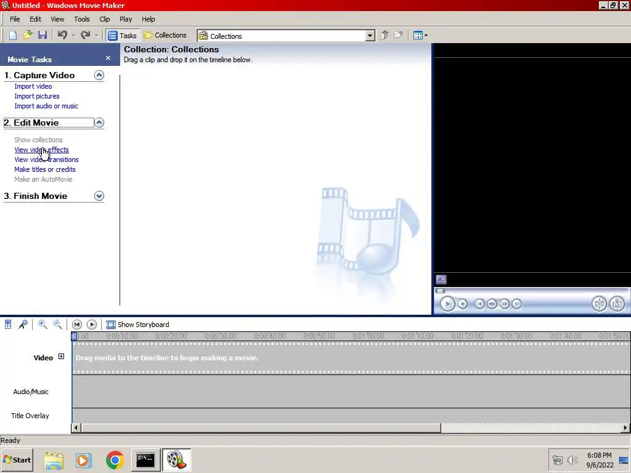Click the Zoom Timeline Out icon
The height and width of the screenshot is (473, 631).
click(x=57, y=325)
